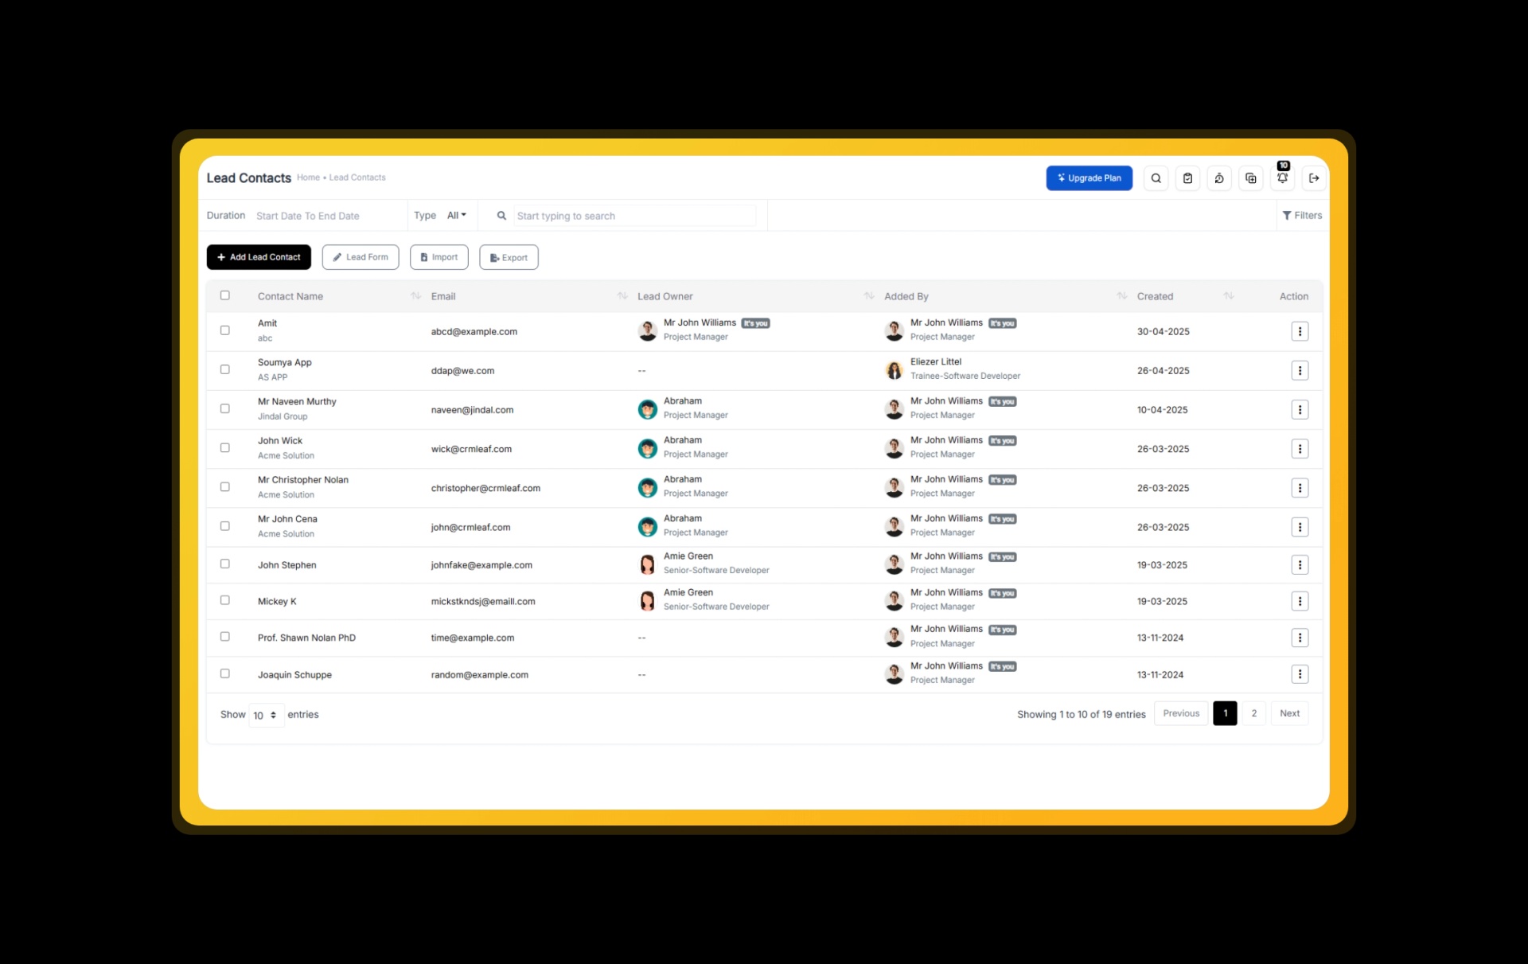Screen dimensions: 1528x964
Task: Check the row checkbox for Soumya App
Action: pyautogui.click(x=225, y=369)
